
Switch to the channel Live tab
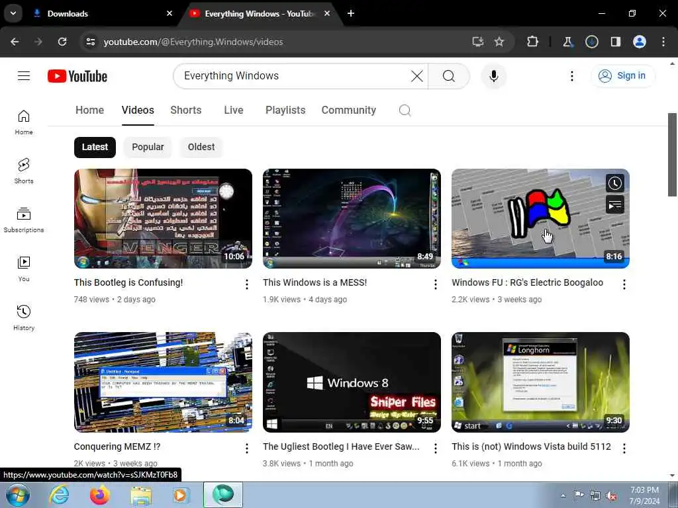234,110
